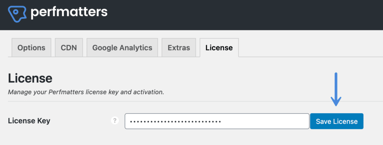
Task: Switch to the Options tab
Action: click(x=31, y=48)
